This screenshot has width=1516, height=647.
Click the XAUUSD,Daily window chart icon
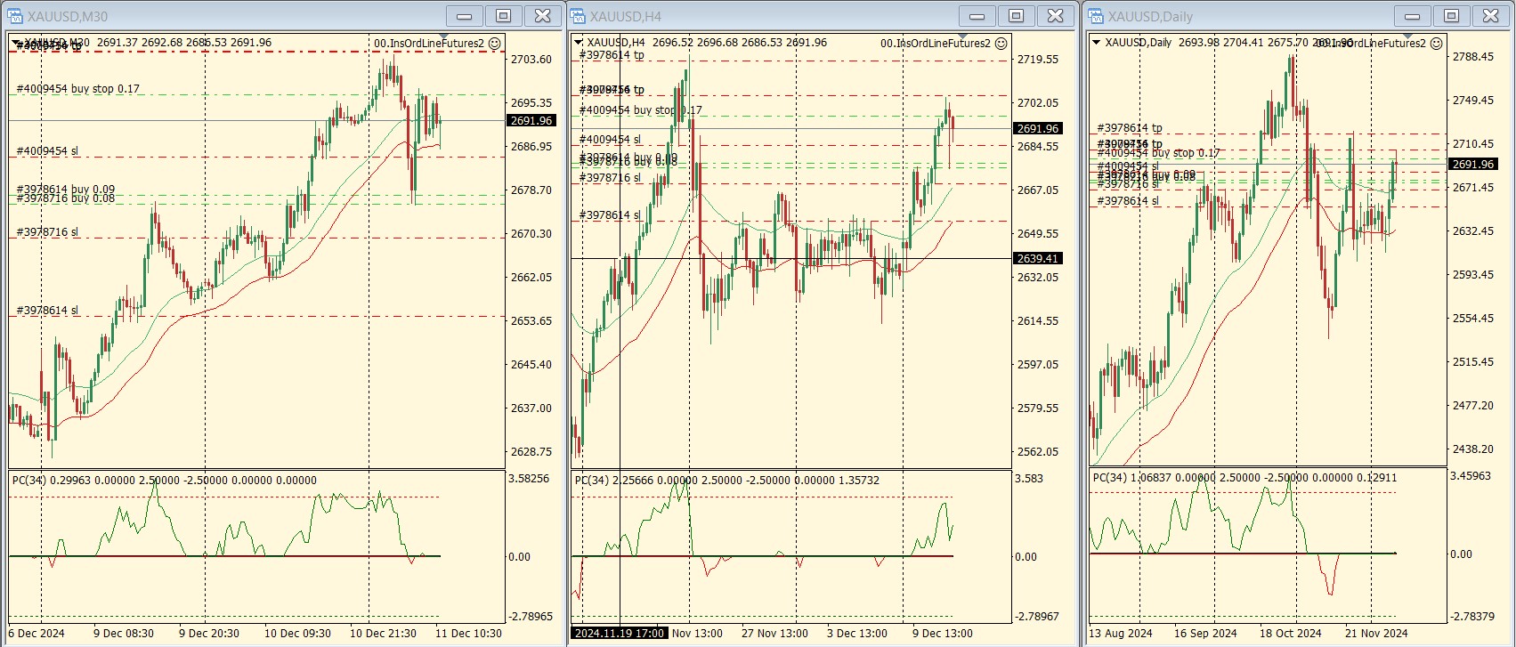pos(1096,16)
